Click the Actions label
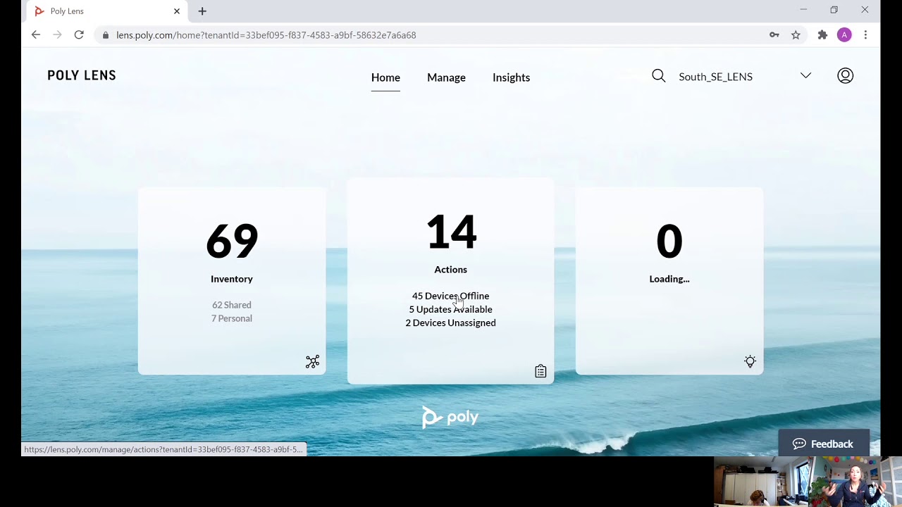 pos(450,270)
